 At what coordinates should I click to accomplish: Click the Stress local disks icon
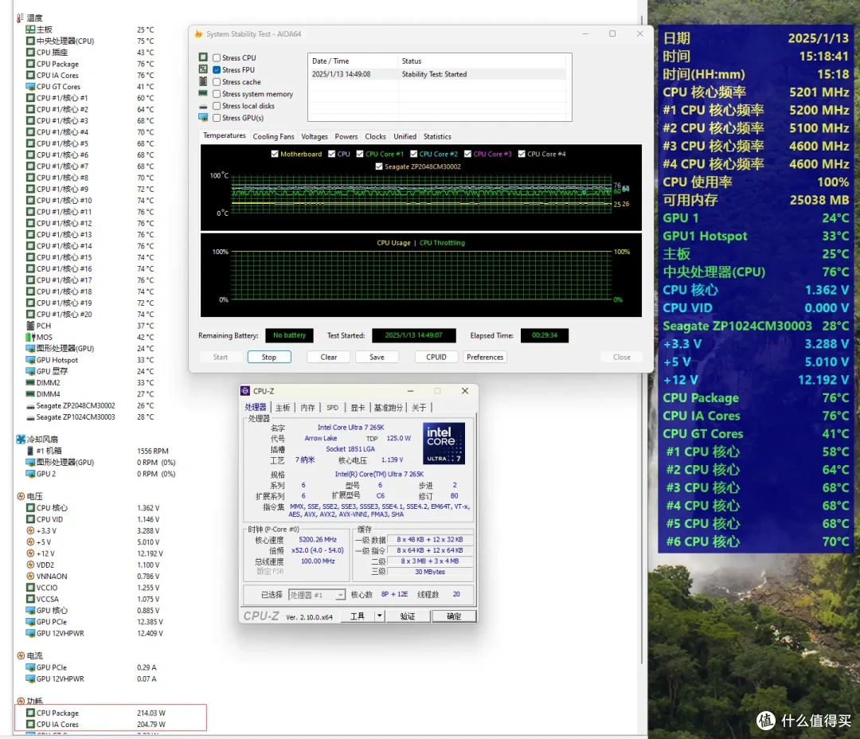pyautogui.click(x=203, y=106)
